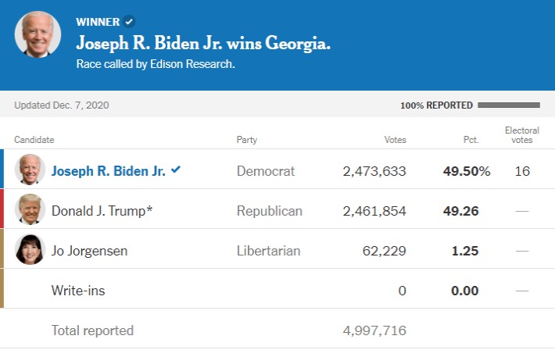Click the 100% reported progress bar
Viewport: 555px width, 350px height.
click(509, 105)
